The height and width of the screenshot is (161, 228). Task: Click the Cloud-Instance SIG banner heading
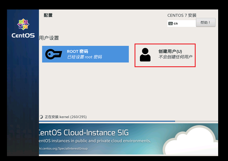[84, 133]
